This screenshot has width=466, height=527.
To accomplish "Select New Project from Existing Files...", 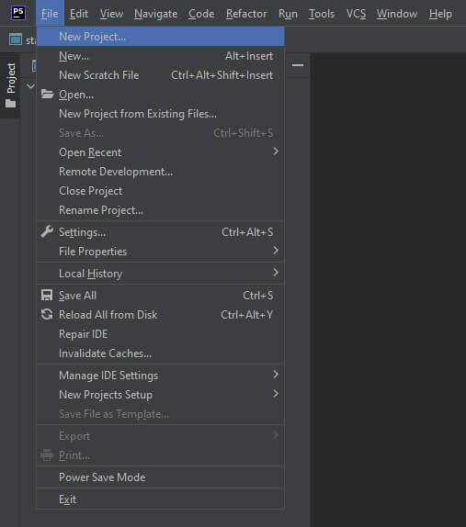I will click(x=160, y=114).
